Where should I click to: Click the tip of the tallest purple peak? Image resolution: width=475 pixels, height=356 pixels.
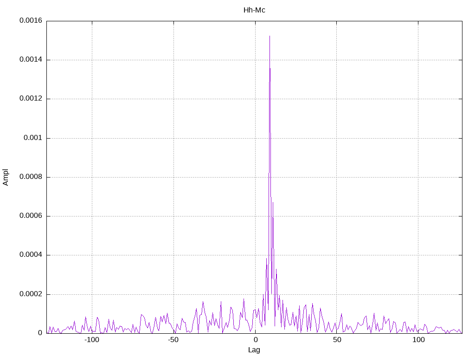point(270,36)
